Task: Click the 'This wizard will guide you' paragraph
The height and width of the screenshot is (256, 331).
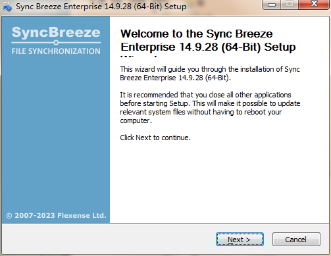Action: 210,74
